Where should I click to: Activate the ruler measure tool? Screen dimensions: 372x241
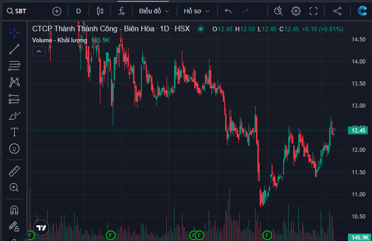tap(14, 171)
